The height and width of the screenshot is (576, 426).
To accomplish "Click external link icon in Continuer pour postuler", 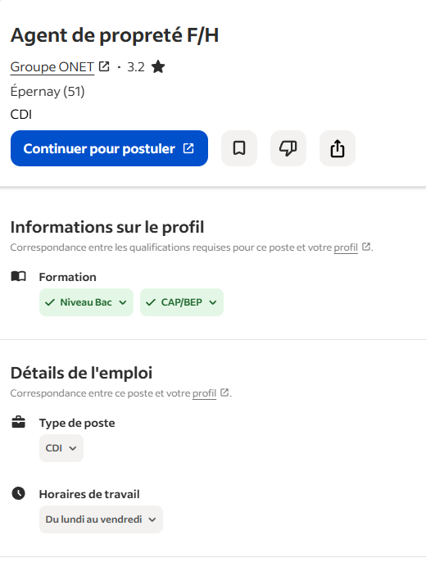I will point(188,148).
